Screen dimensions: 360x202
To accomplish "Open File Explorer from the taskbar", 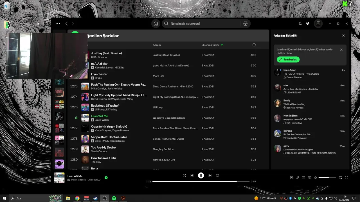I will coord(68,198).
